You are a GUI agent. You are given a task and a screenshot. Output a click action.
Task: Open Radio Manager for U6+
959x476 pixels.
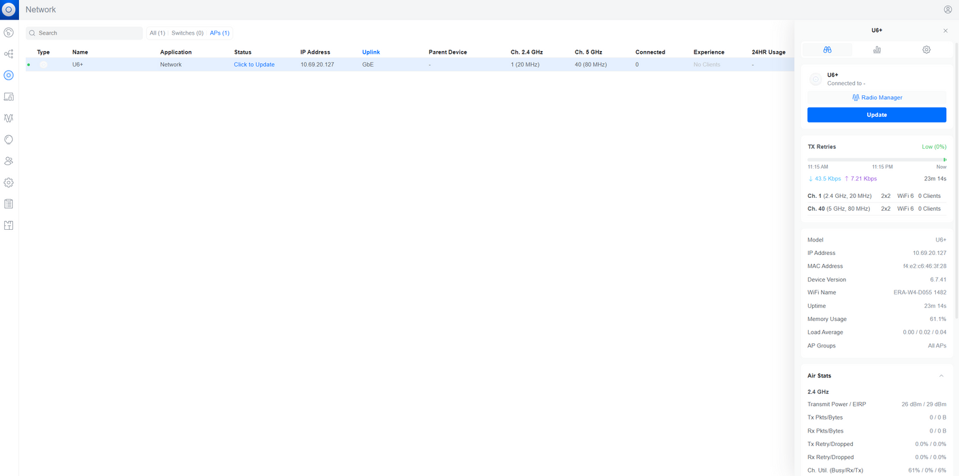point(877,97)
